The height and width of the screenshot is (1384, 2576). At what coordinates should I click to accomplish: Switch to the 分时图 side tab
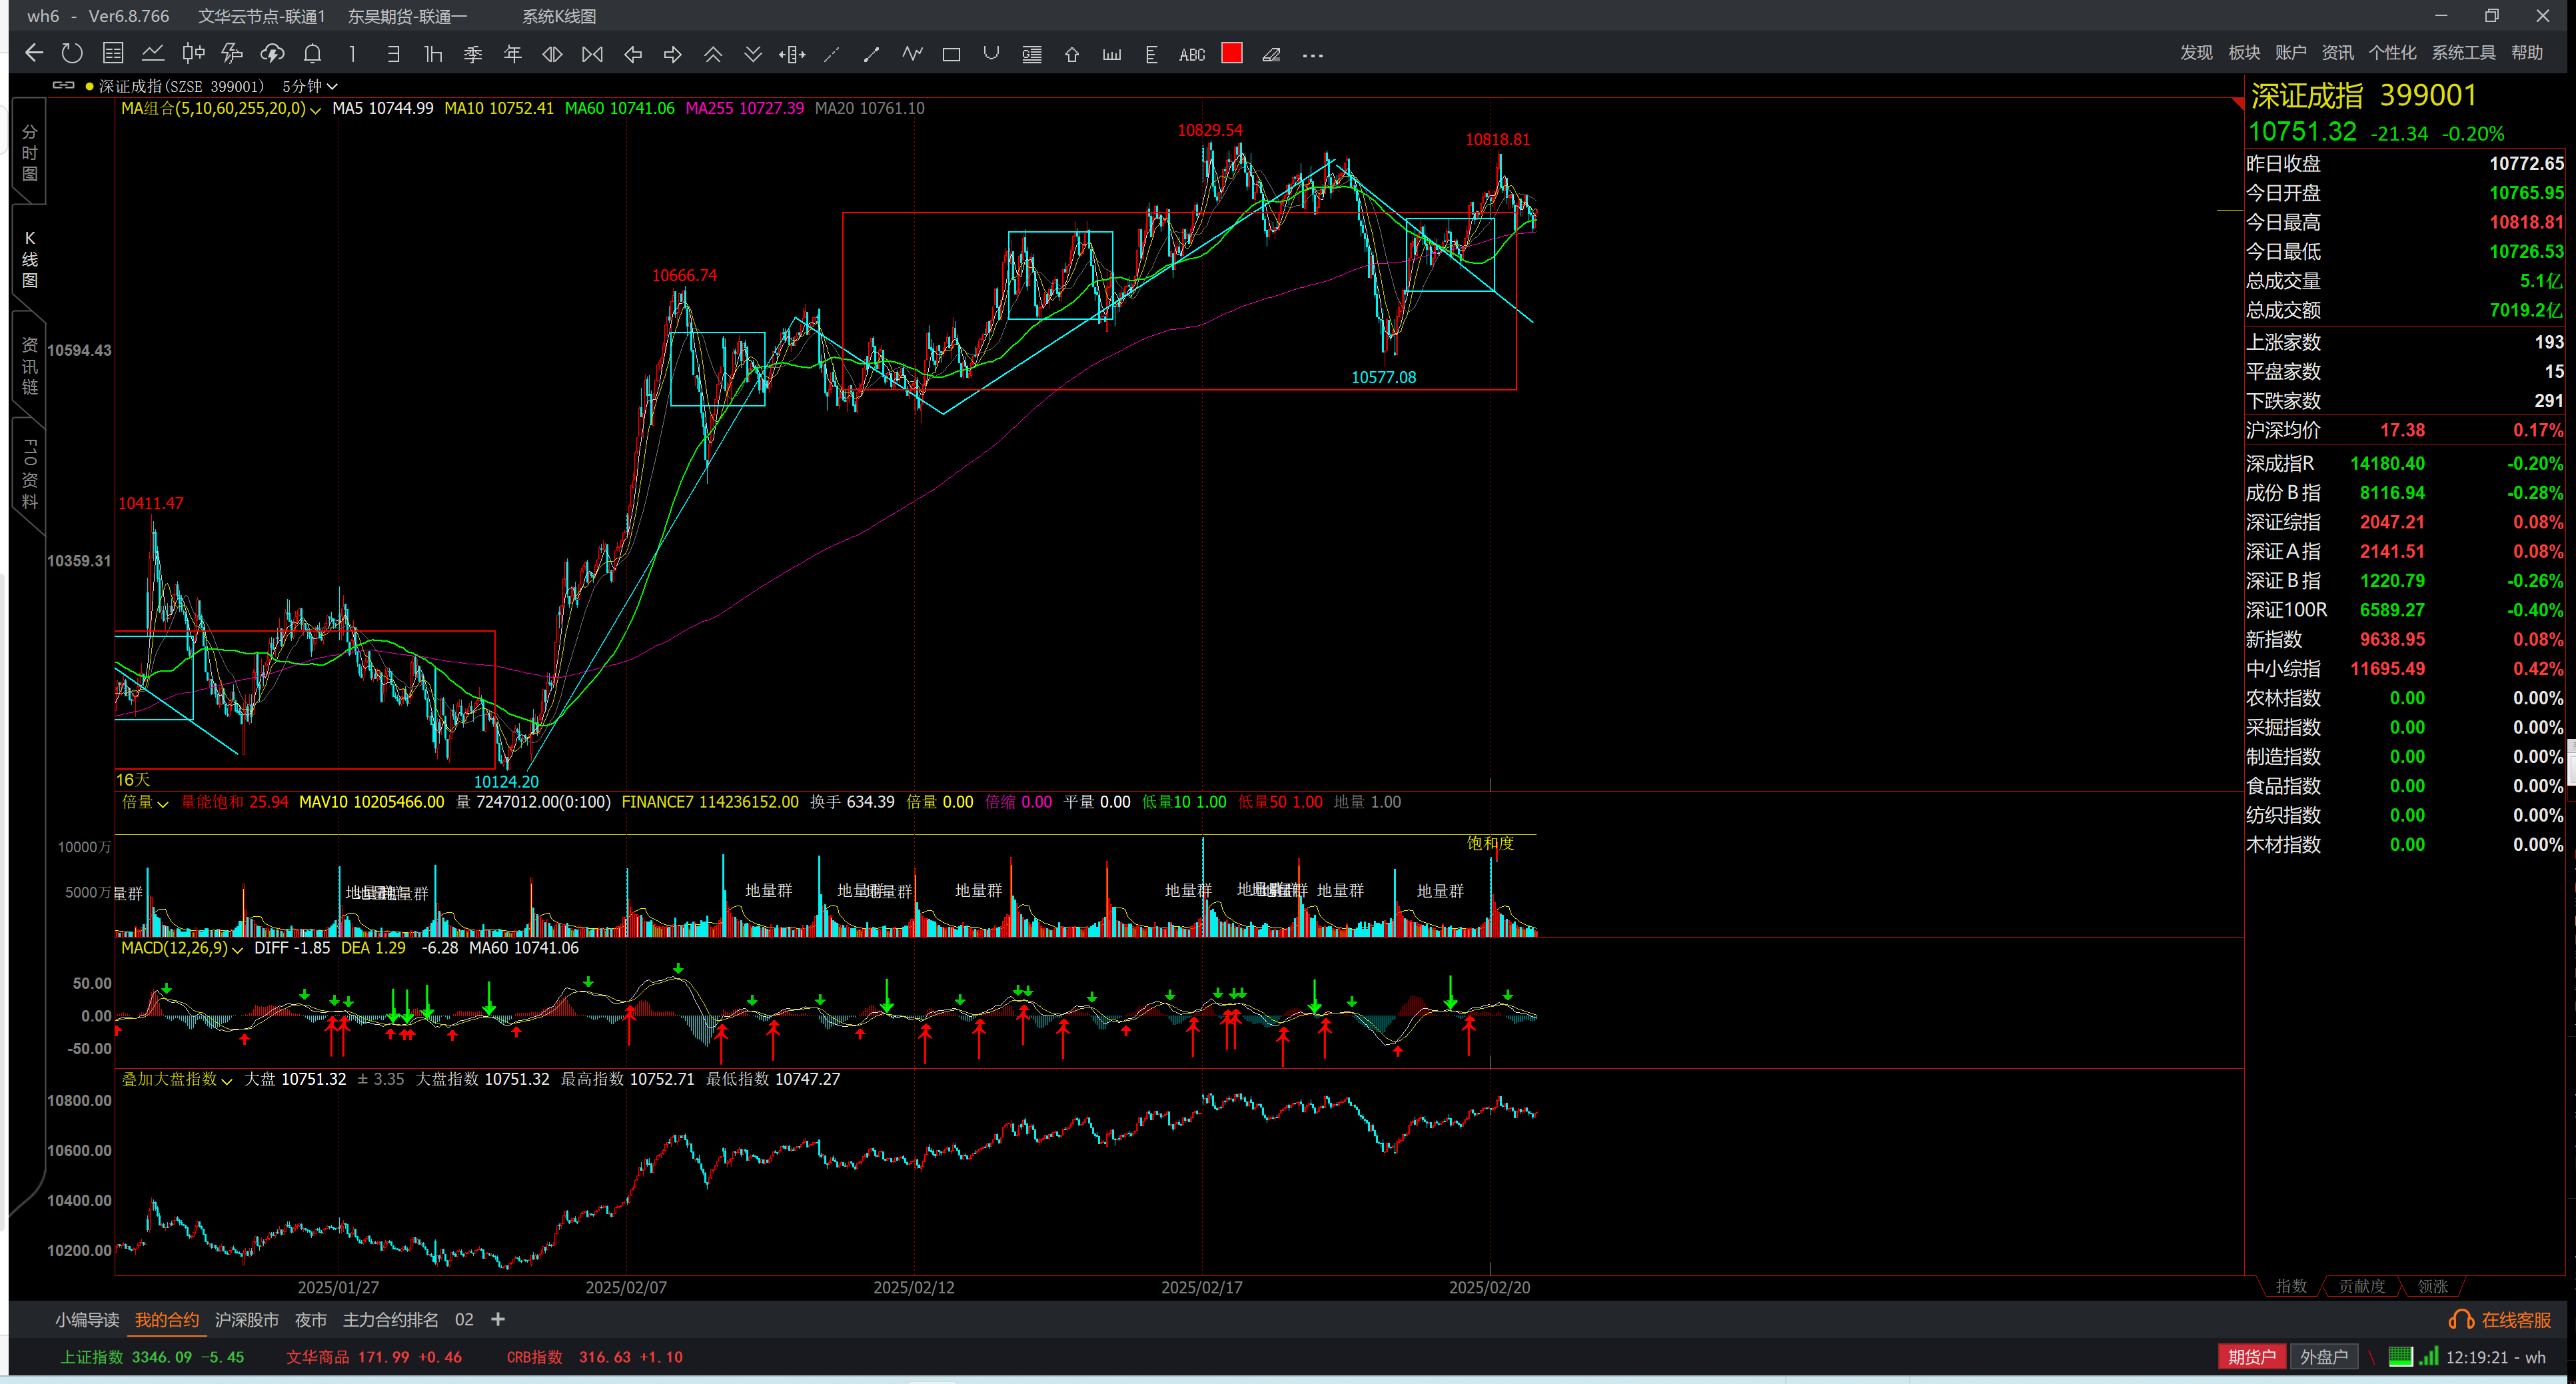pos(29,153)
